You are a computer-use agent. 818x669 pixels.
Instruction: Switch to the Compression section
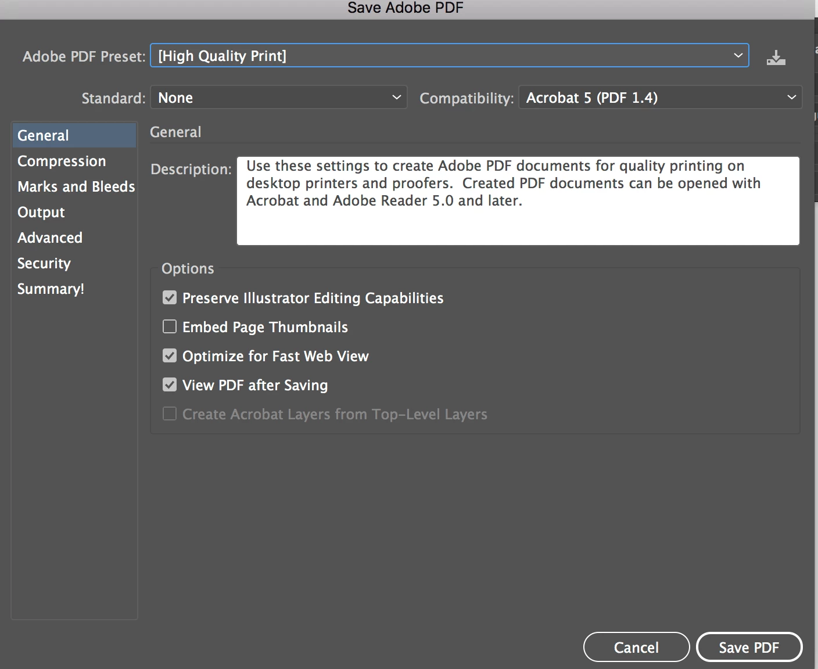pyautogui.click(x=74, y=161)
